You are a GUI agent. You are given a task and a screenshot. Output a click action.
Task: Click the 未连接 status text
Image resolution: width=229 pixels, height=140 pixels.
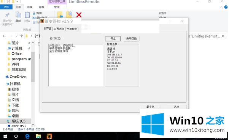tap(111, 49)
